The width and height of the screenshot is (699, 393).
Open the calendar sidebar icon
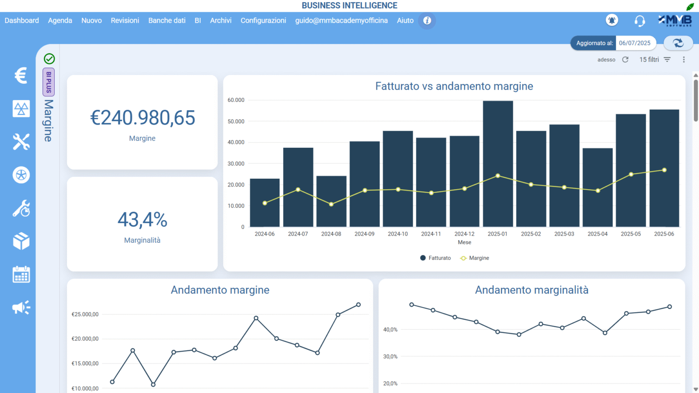coord(21,275)
